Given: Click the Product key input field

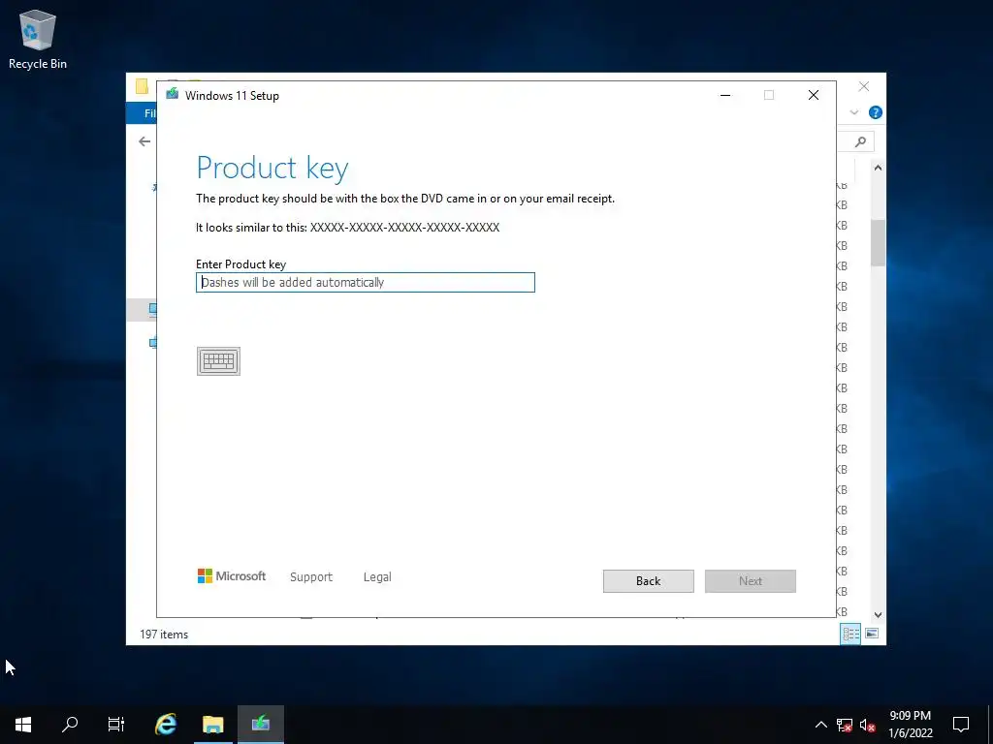Looking at the screenshot, I should (366, 282).
